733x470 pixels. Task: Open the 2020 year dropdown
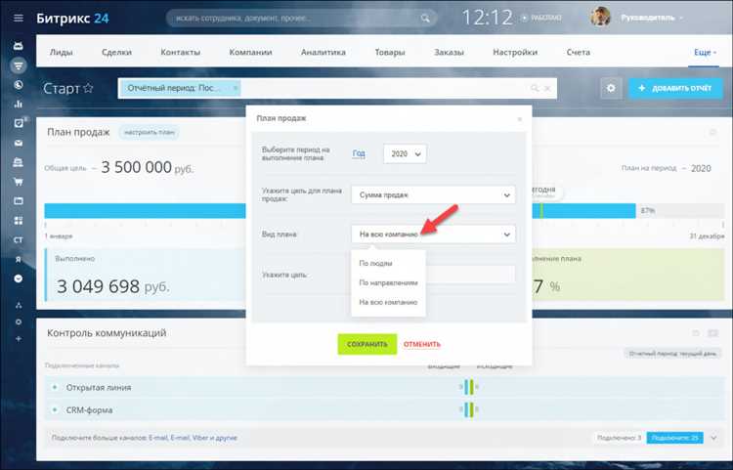point(405,153)
